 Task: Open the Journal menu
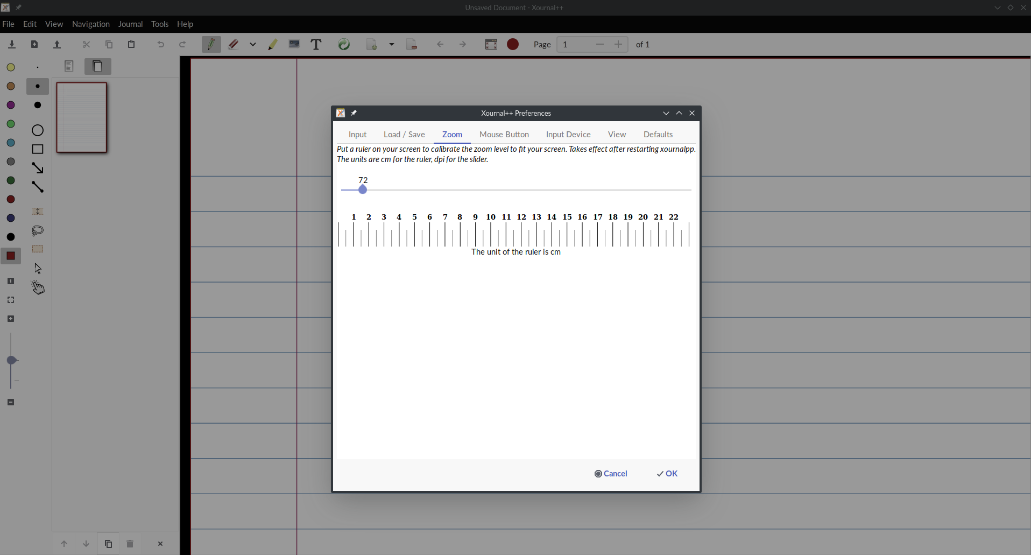tap(130, 24)
